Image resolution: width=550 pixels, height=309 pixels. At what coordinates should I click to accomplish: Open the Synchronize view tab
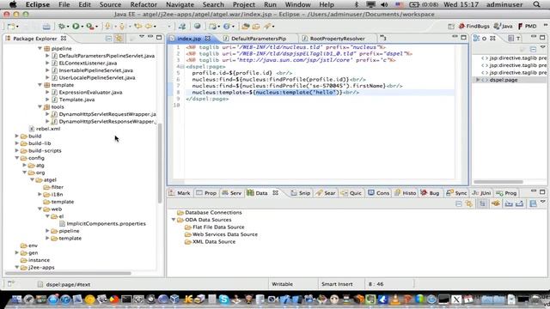point(456,193)
